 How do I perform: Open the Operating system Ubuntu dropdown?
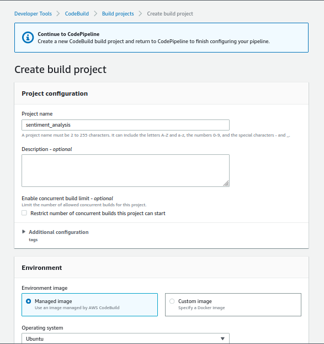125,338
